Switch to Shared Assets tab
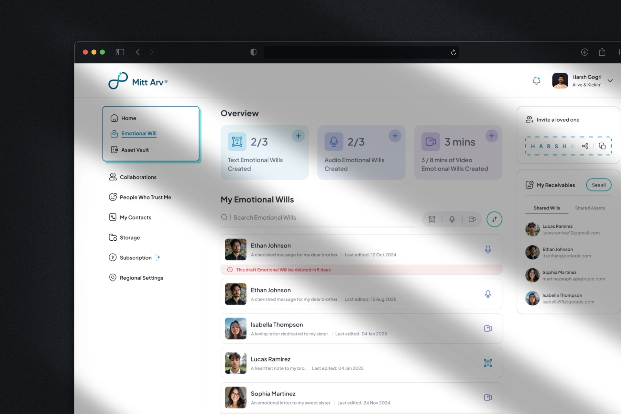621x414 pixels. 590,208
